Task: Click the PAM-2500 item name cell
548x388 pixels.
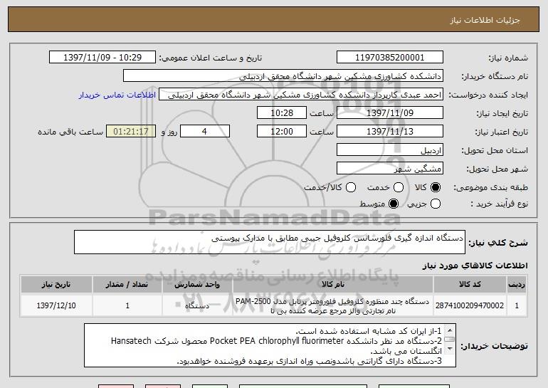Action: [x=333, y=306]
